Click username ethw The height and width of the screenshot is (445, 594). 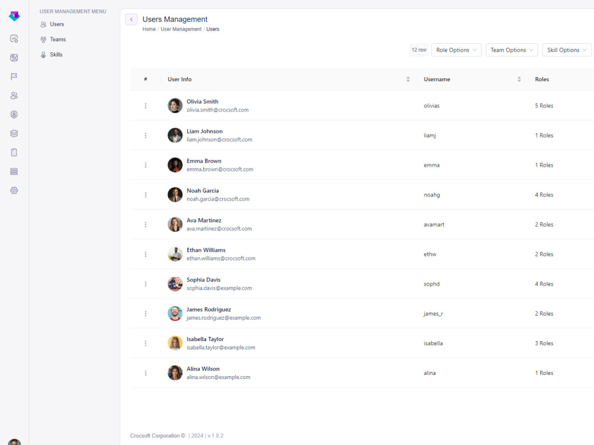(x=430, y=255)
